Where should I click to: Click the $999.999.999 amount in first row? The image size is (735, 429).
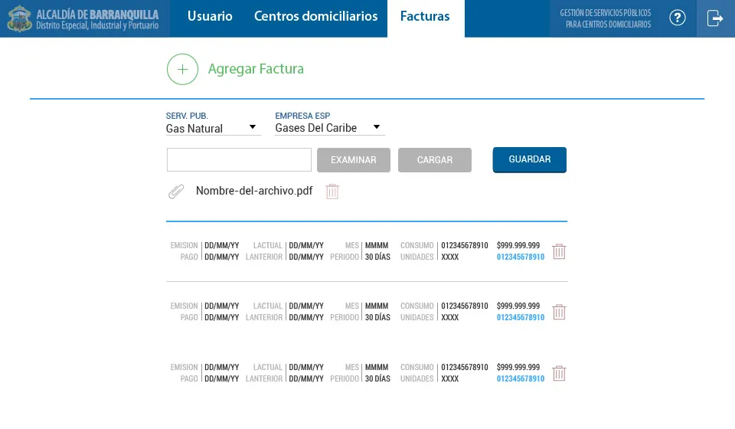pyautogui.click(x=518, y=245)
